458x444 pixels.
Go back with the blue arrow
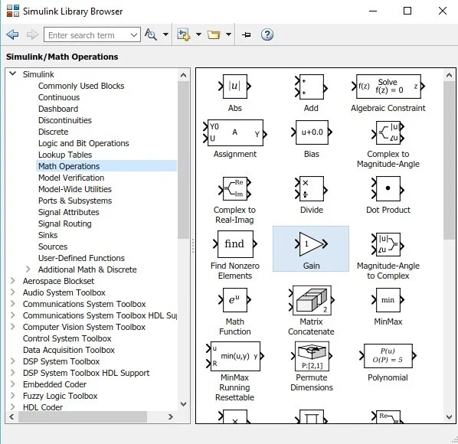(12, 34)
